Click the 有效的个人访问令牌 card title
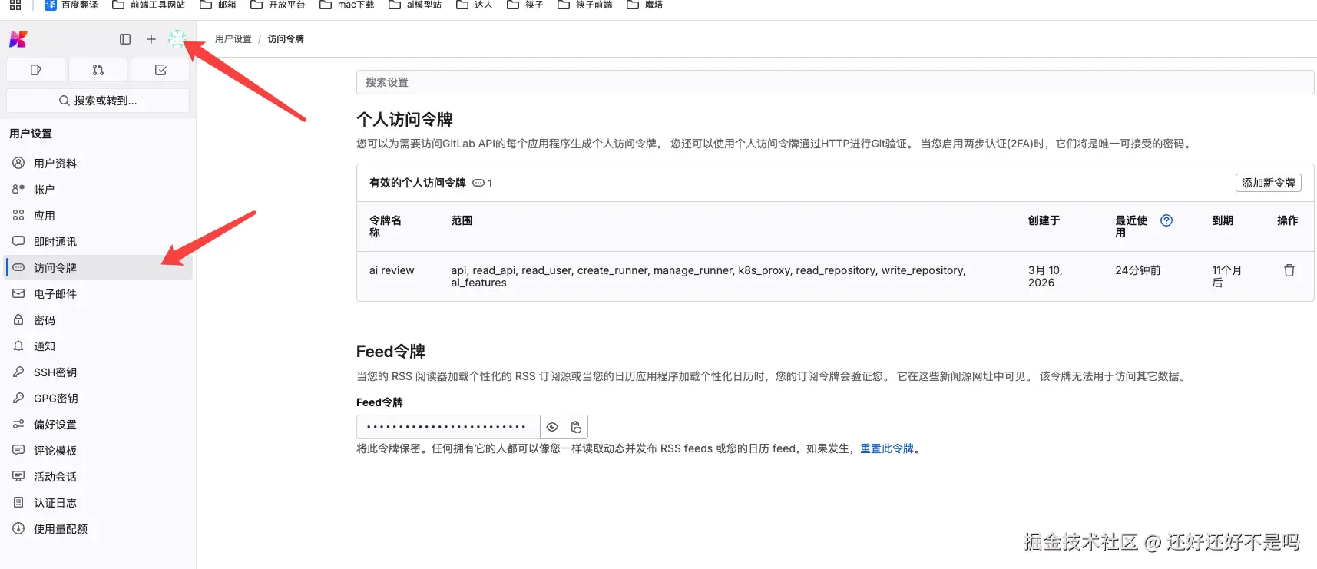The width and height of the screenshot is (1317, 569). (x=418, y=183)
